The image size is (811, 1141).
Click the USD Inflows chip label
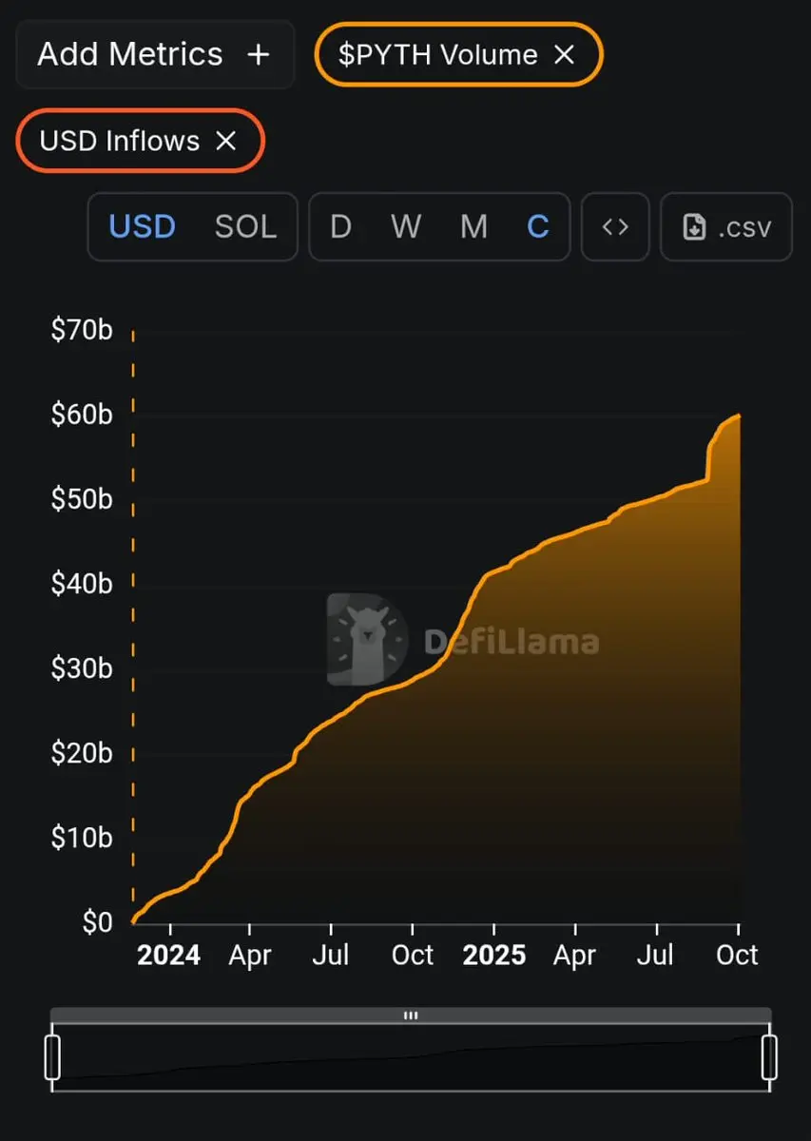[x=120, y=142]
